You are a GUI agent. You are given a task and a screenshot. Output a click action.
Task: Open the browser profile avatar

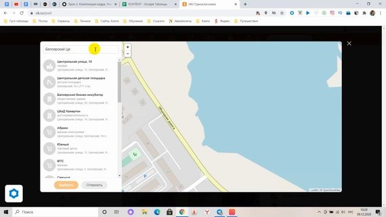click(x=373, y=13)
